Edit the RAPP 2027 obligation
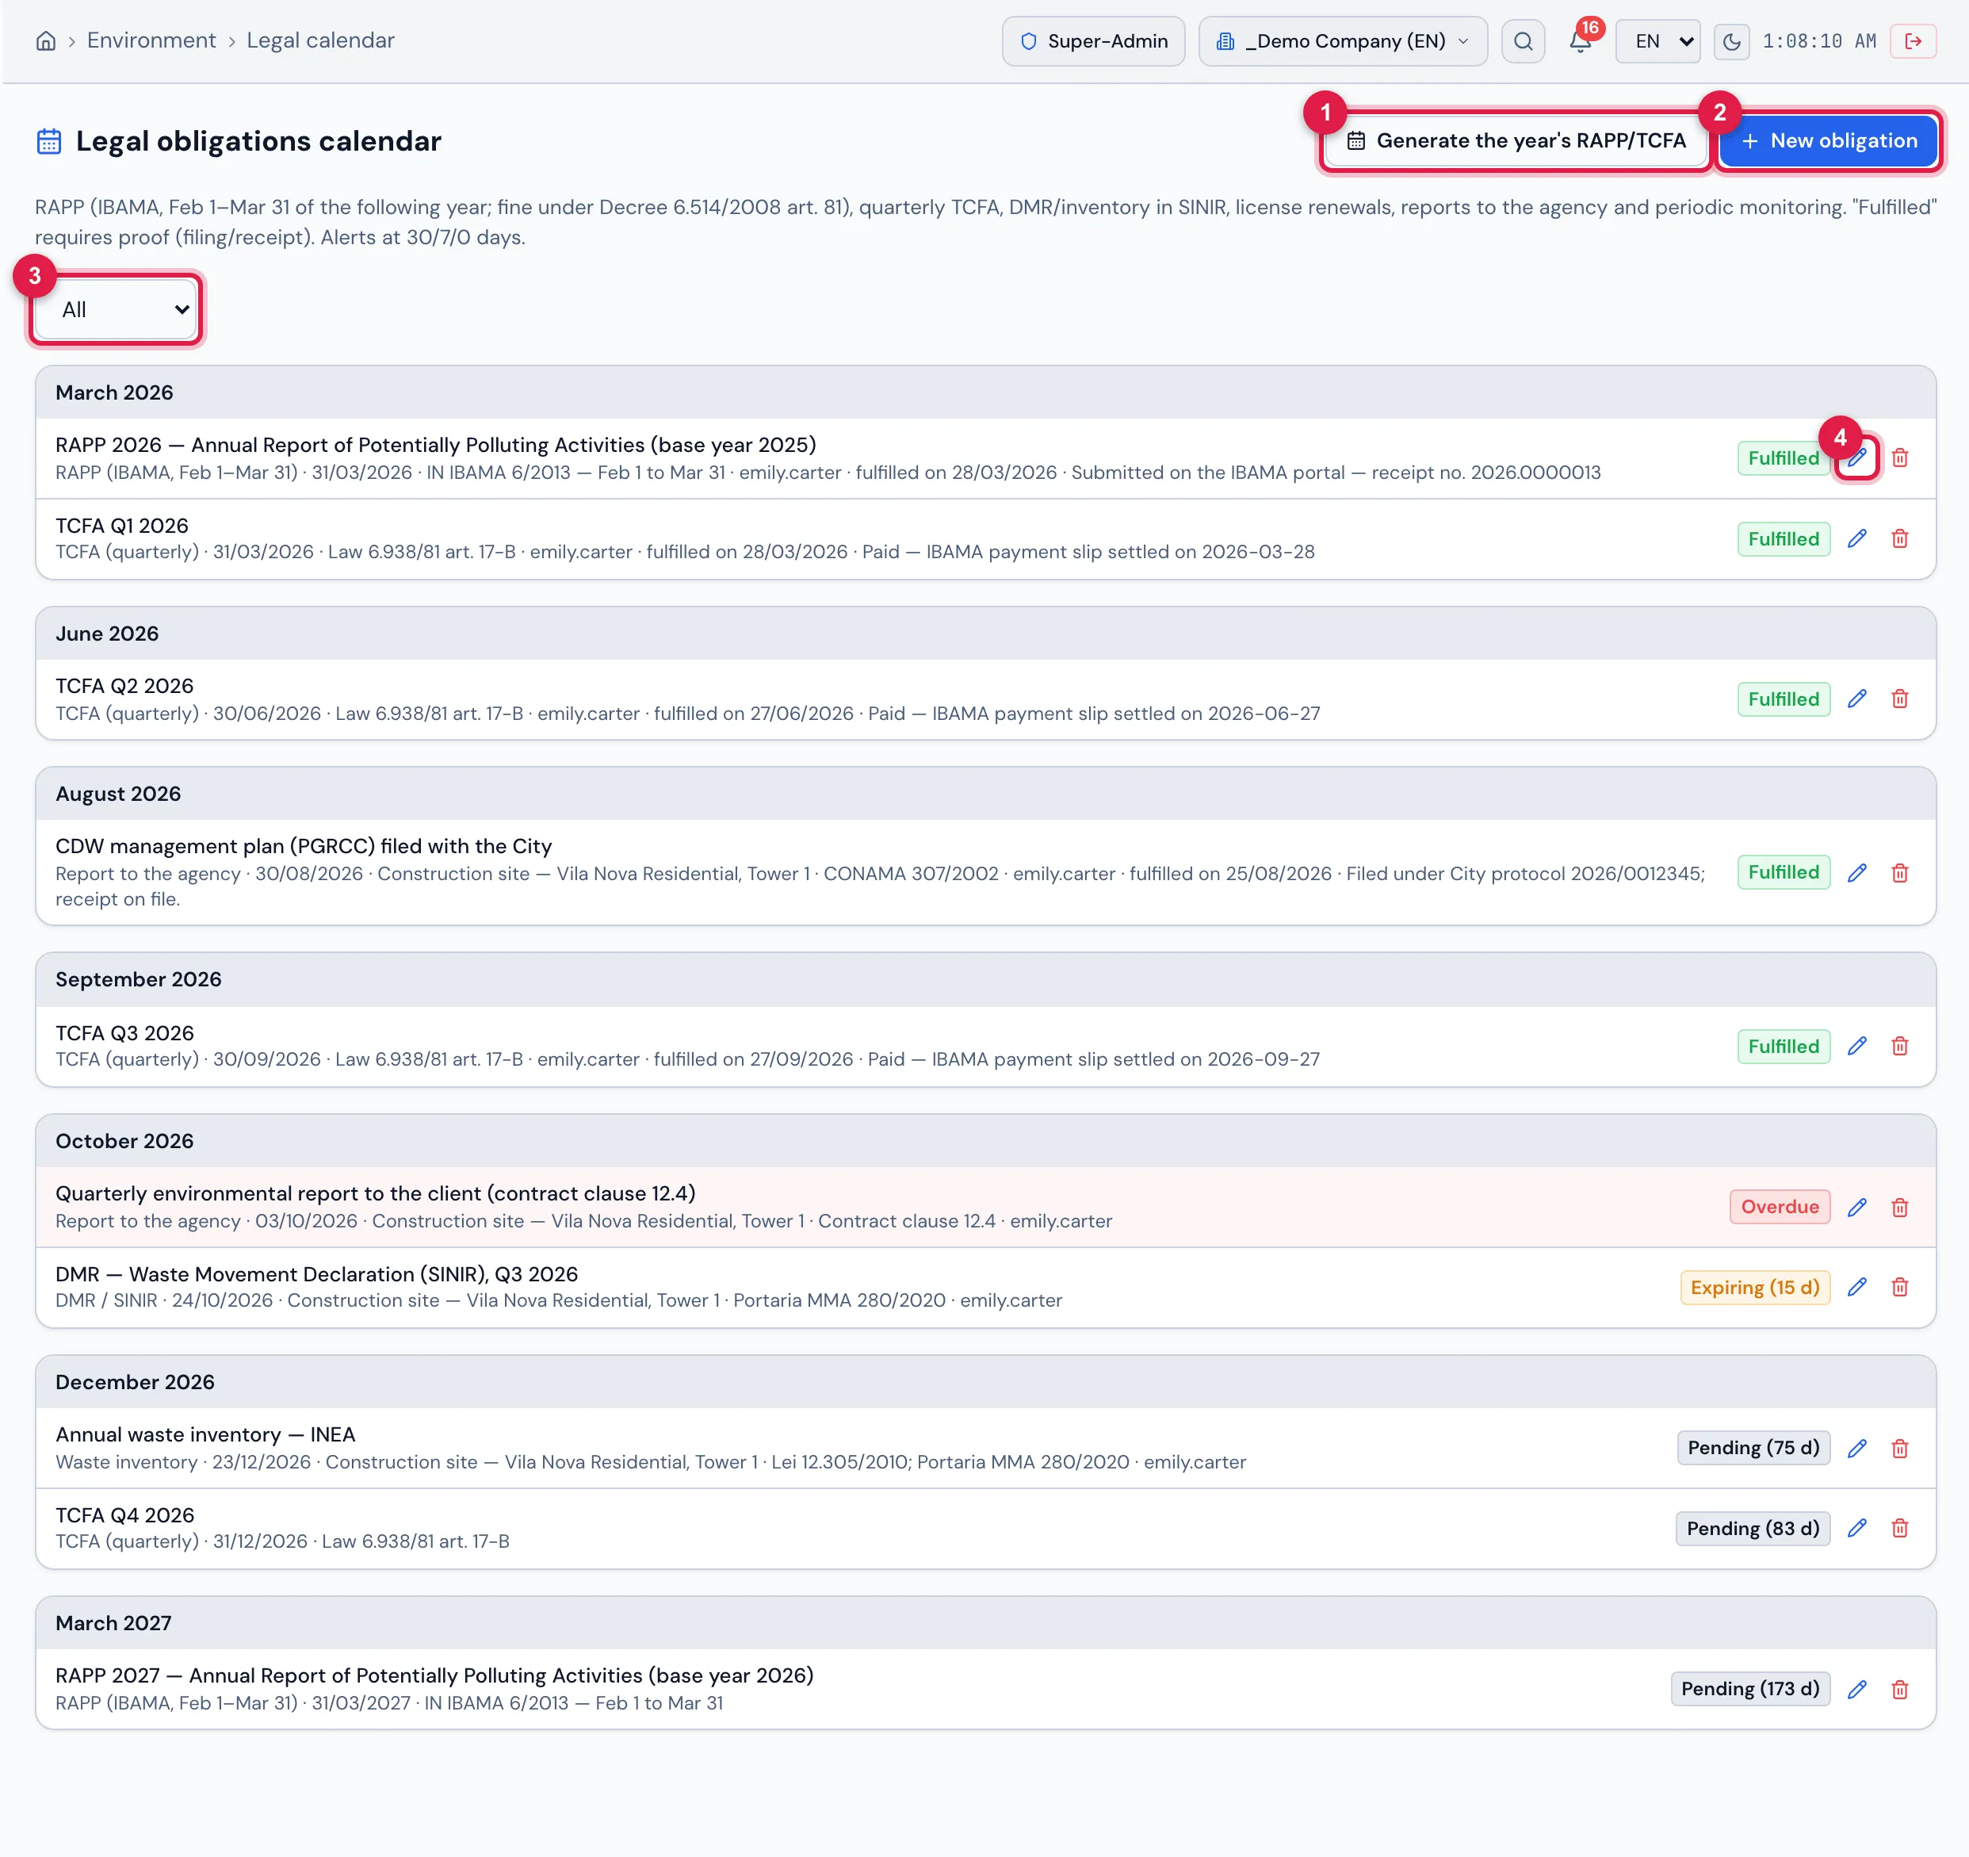Image resolution: width=1969 pixels, height=1857 pixels. point(1857,1690)
